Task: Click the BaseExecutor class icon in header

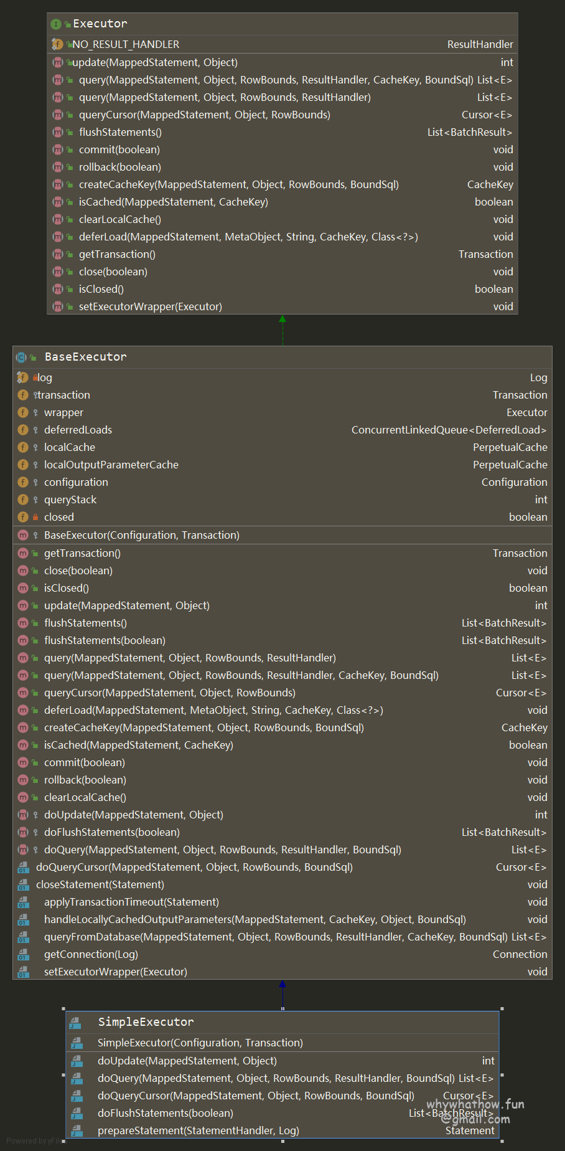Action: point(21,358)
